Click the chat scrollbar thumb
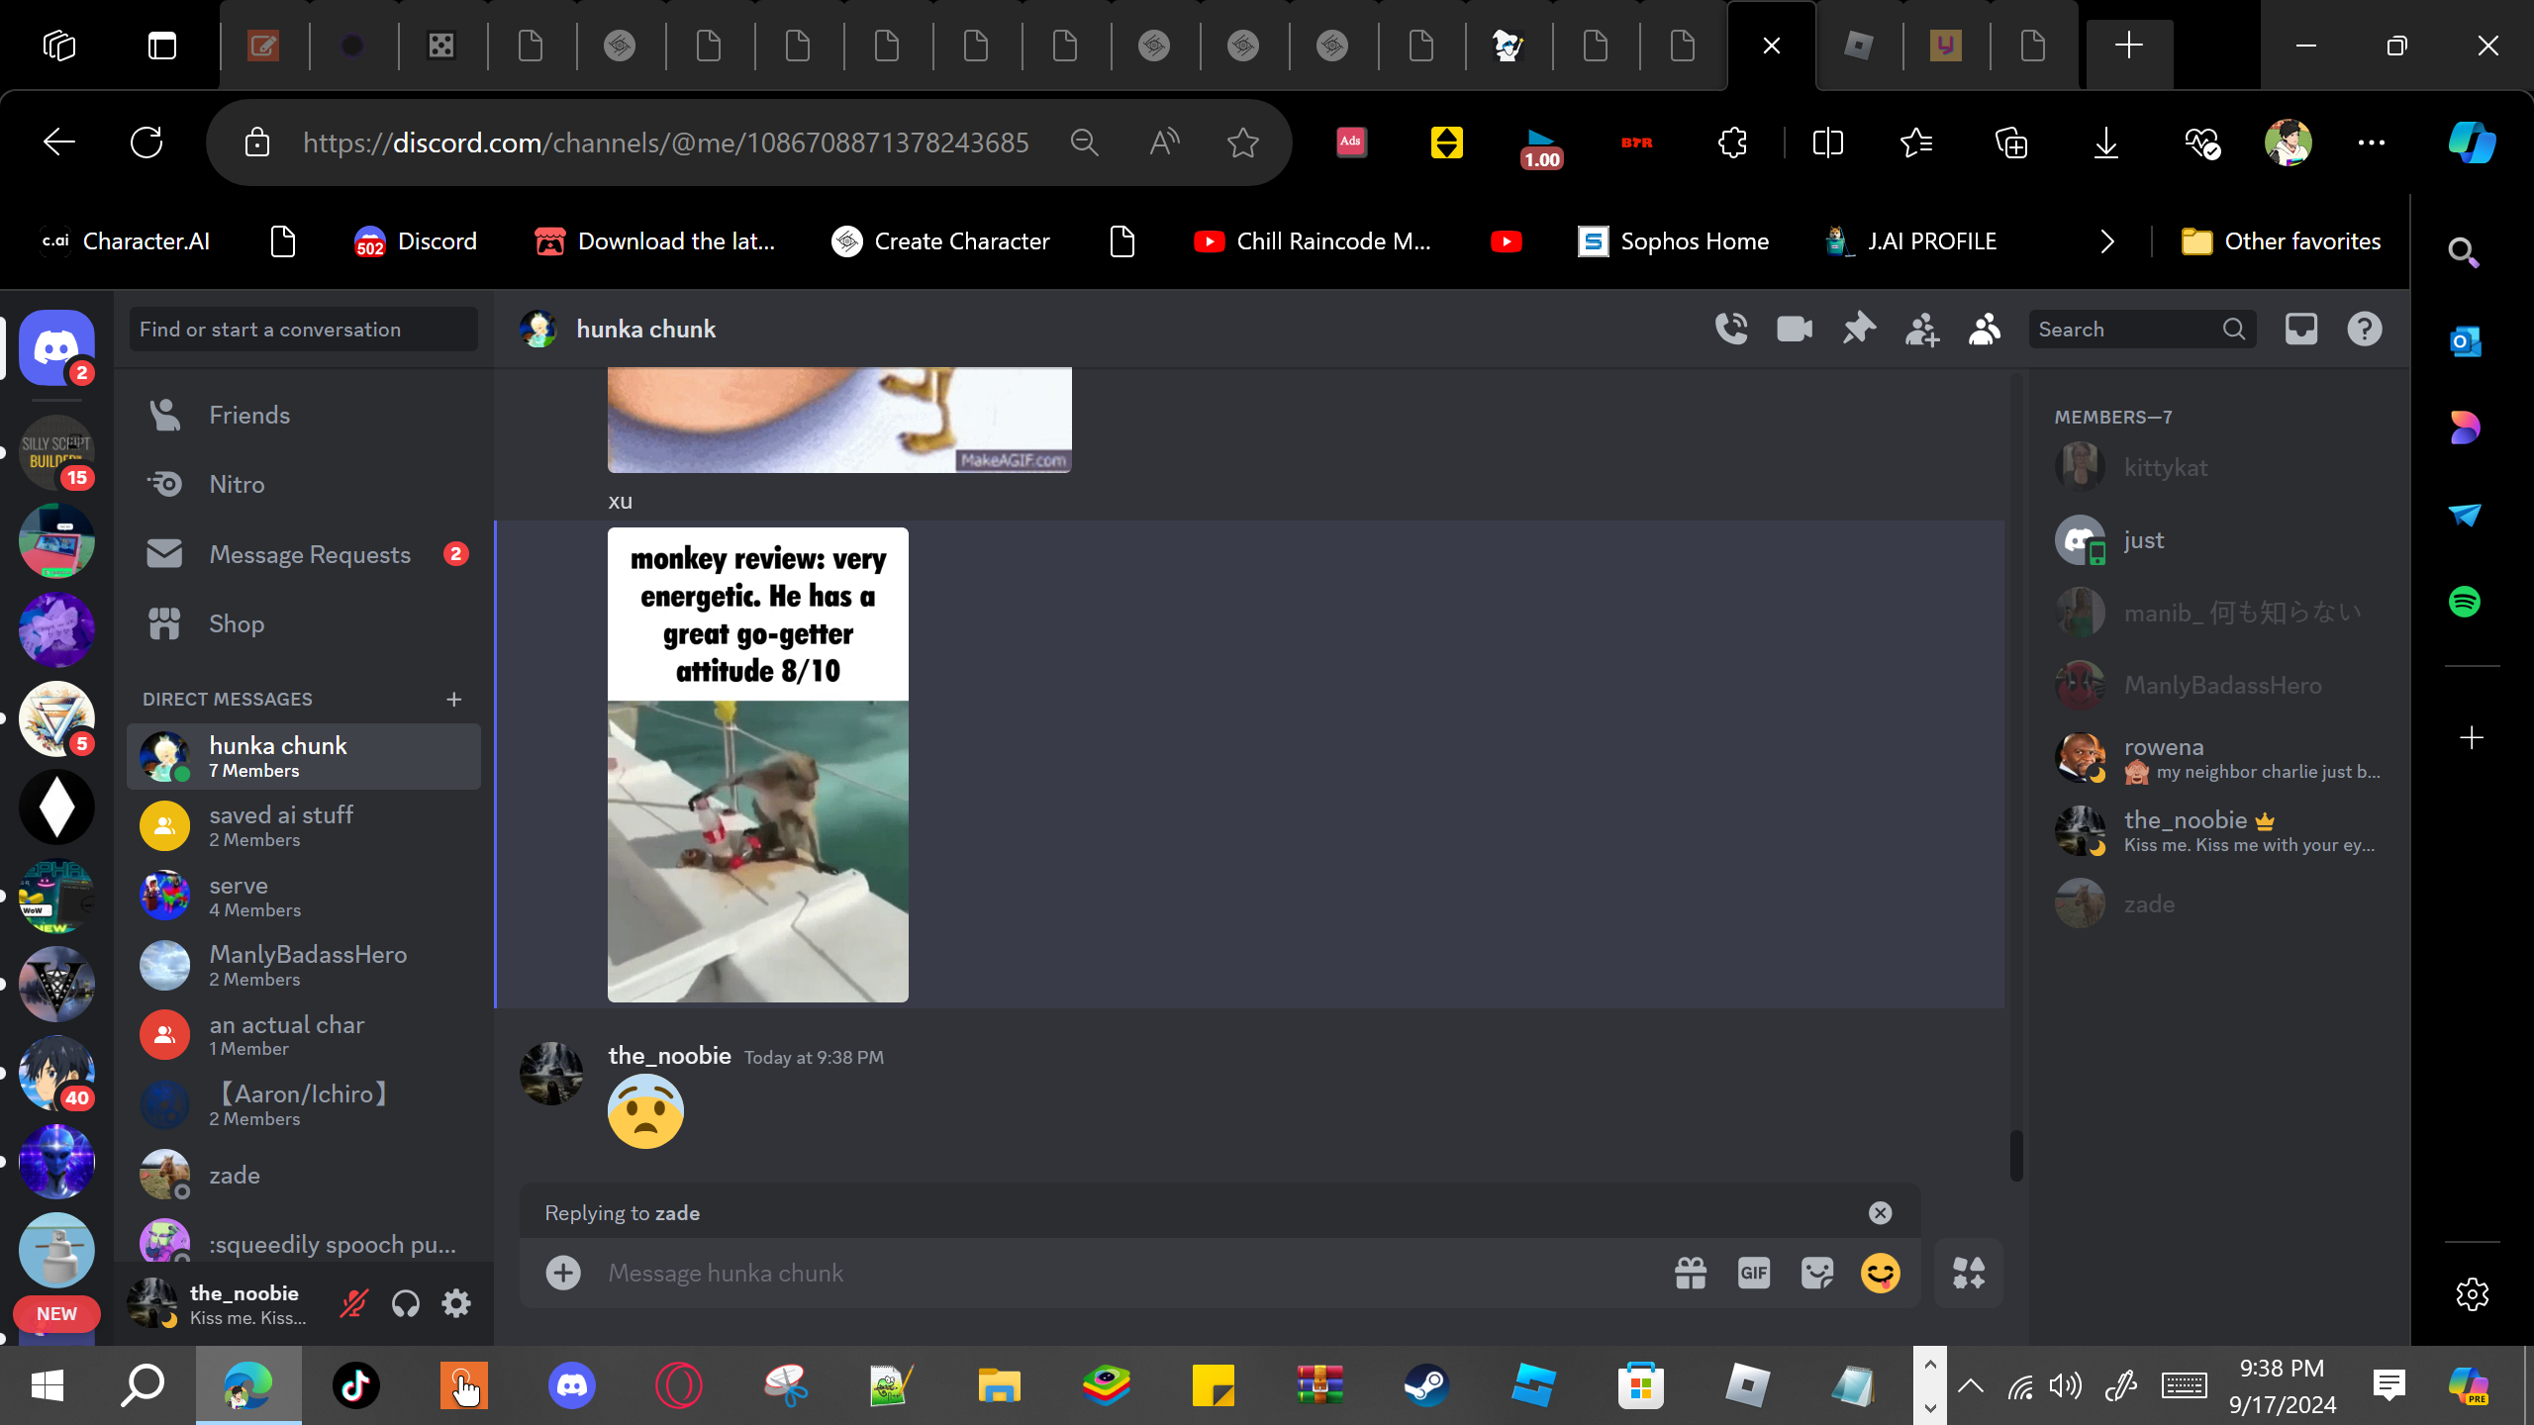Screen dimensions: 2534x1425 tap(2015, 1155)
